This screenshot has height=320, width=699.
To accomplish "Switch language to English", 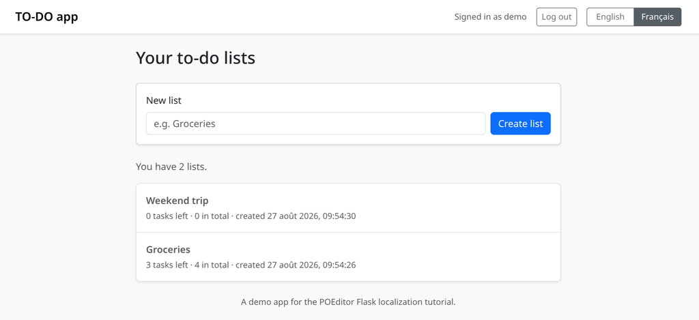I will click(x=610, y=17).
